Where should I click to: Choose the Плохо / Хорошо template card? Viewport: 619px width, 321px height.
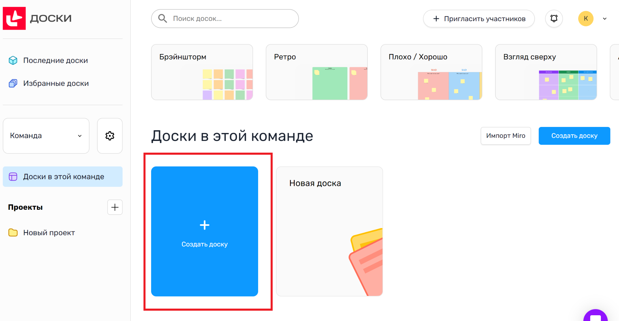point(431,72)
